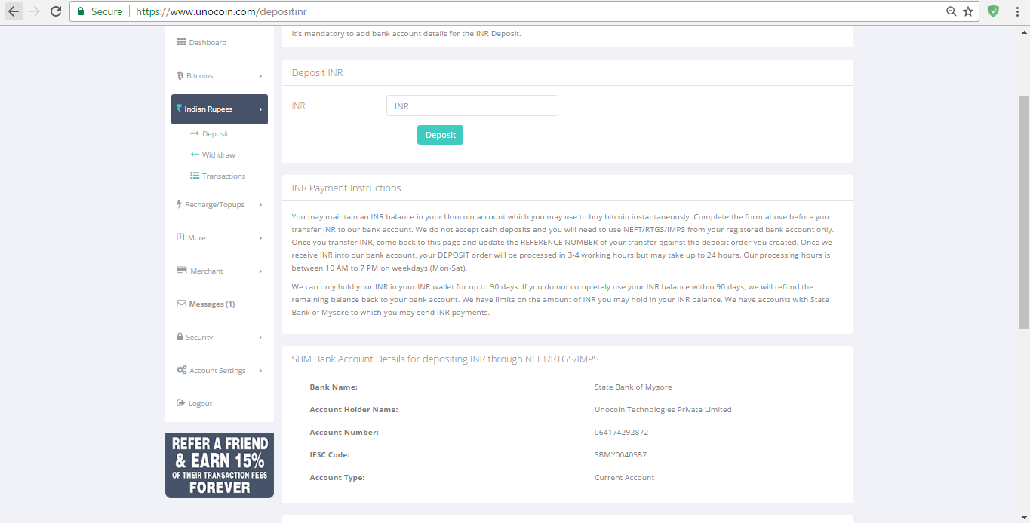Viewport: 1030px width, 523px height.
Task: Click the rupee symbol icon in sidebar
Action: [180, 109]
